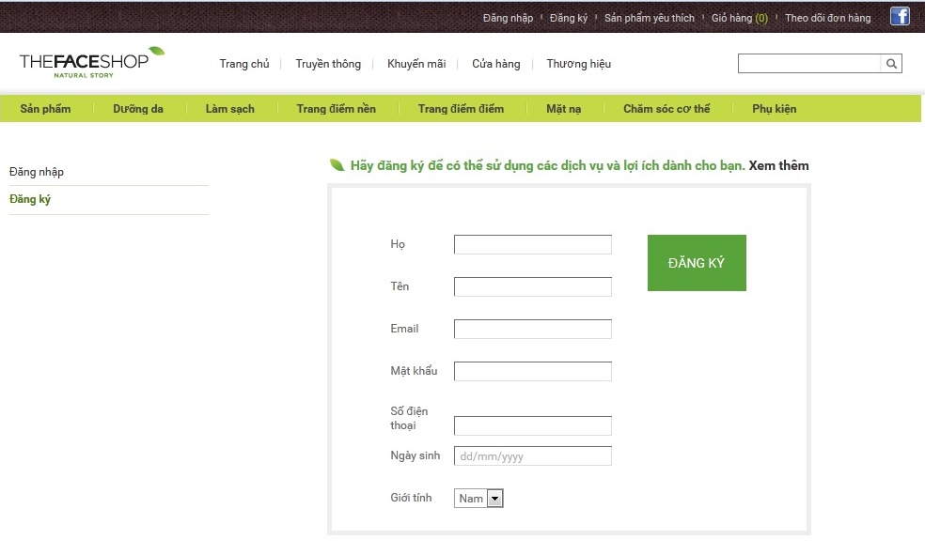
Task: Click Đăng nhập in left sidebar
Action: tap(37, 172)
